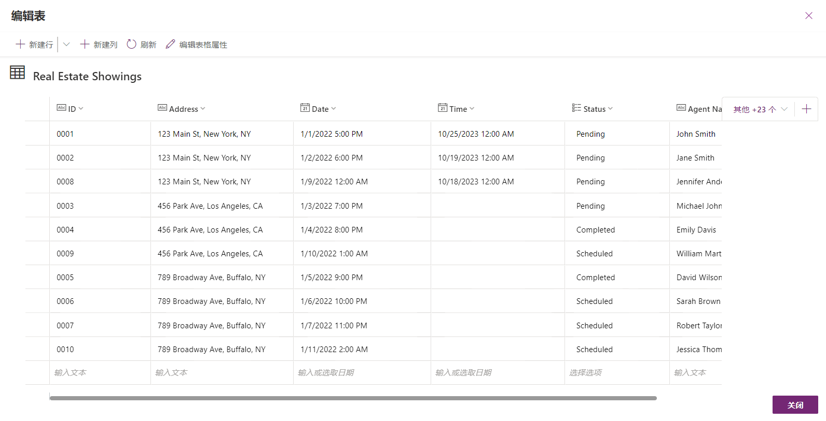Viewport: 826px width, 421px height.
Task: Click the new-row Agent Name 输入文本 field
Action: [696, 373]
